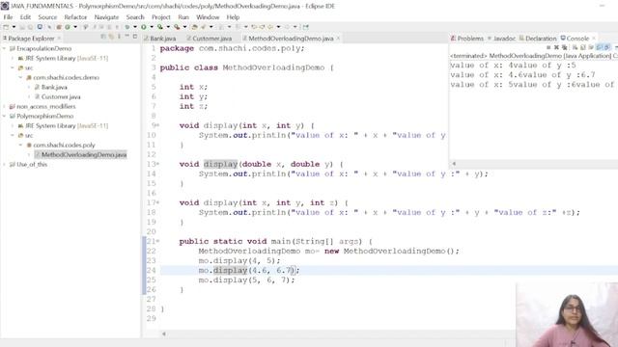Toggle code folding at line 21 main method
This screenshot has width=618, height=347.
157,241
